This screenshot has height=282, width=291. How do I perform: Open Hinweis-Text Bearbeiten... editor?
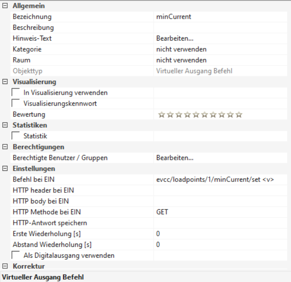click(221, 38)
